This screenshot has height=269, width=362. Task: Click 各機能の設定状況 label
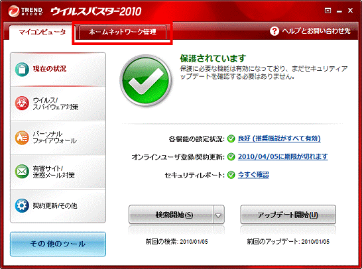pos(196,139)
